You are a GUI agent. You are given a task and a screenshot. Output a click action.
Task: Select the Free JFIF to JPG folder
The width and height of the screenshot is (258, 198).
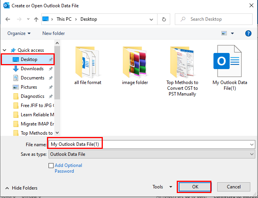coord(34,106)
